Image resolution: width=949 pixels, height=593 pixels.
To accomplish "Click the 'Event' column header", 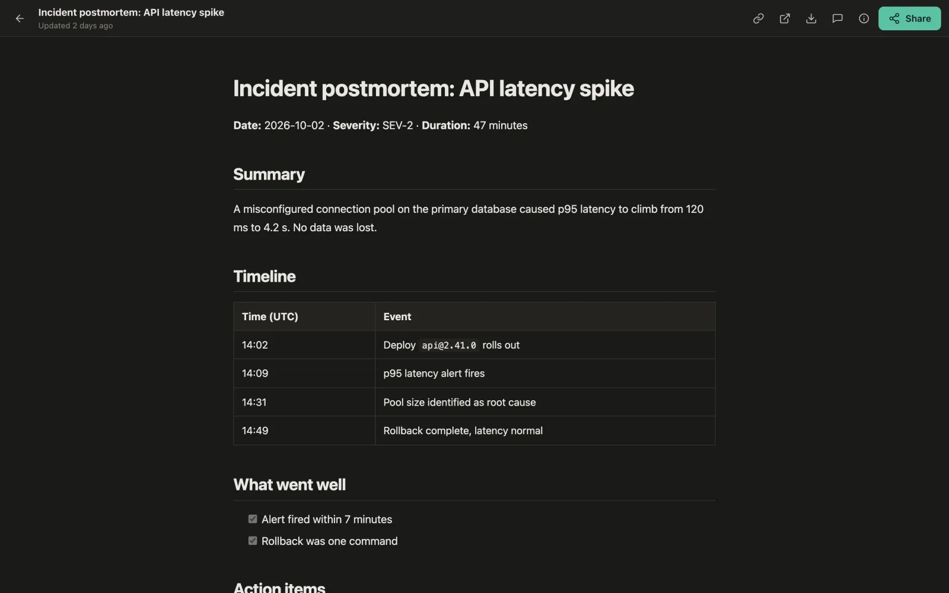I will coord(545,317).
